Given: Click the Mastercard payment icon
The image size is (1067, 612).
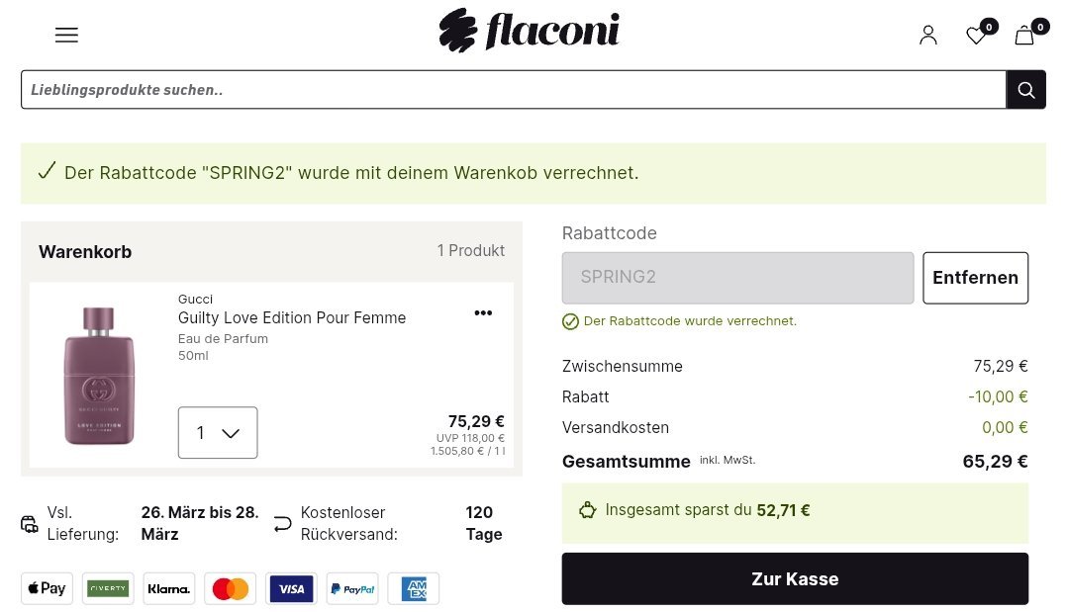Looking at the screenshot, I should pyautogui.click(x=231, y=589).
